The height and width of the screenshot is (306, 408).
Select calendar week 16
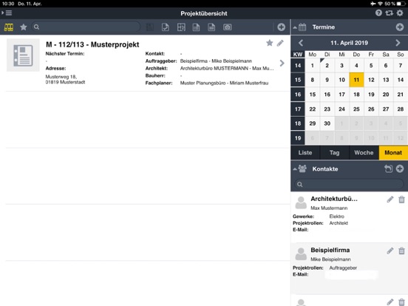(298, 95)
